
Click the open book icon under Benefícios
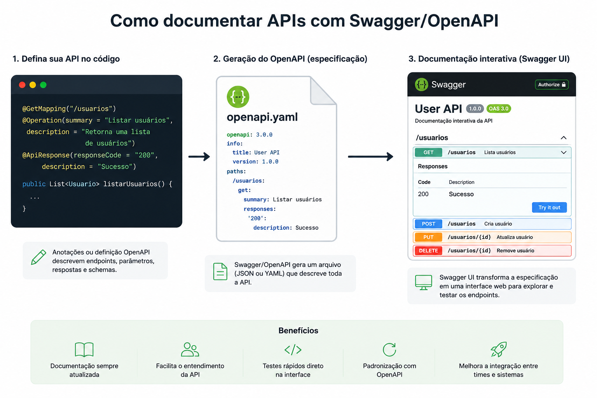(84, 349)
